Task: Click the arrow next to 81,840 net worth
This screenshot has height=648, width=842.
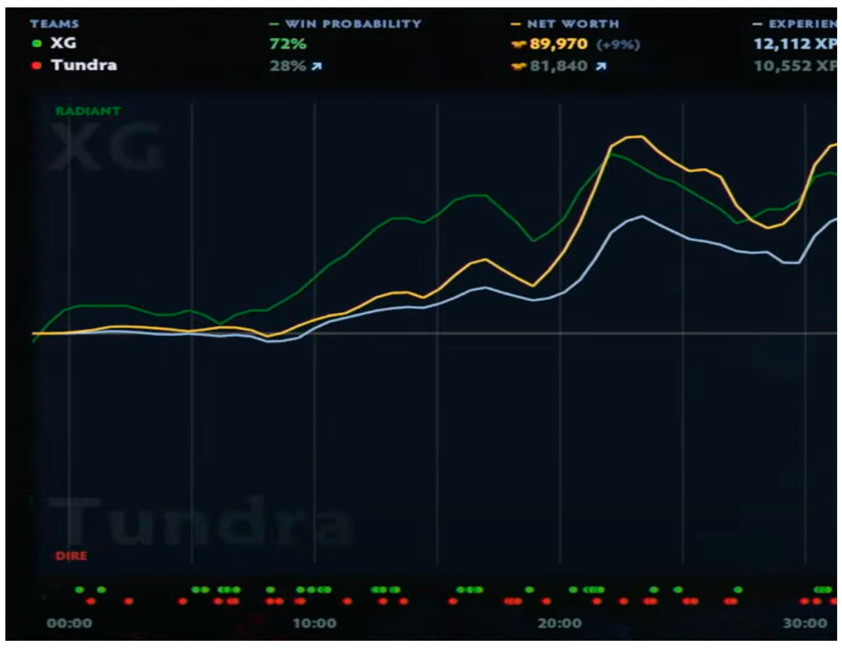Action: point(601,67)
